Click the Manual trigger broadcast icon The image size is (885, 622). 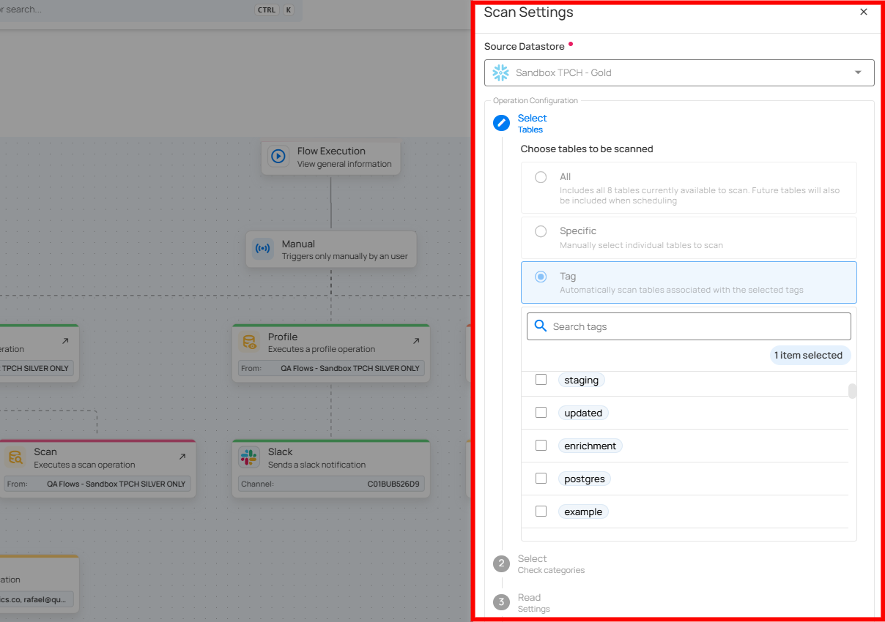(263, 249)
